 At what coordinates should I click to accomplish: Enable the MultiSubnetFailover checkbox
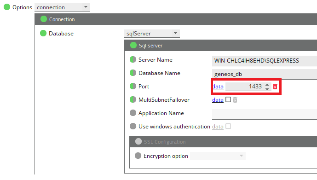pyautogui.click(x=228, y=99)
